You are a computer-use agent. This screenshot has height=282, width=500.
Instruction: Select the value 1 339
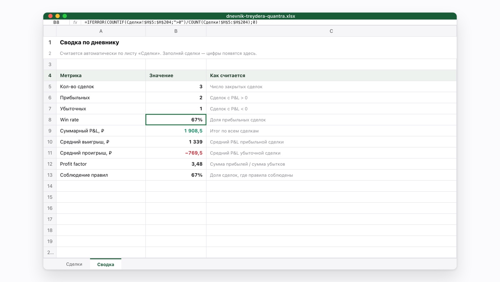click(x=176, y=142)
